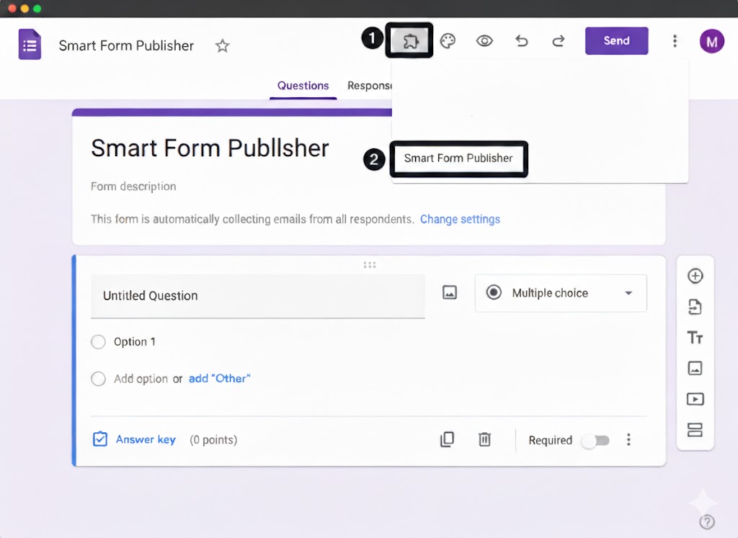Select Smart Form Publisher from the add-ons menu

(x=458, y=159)
